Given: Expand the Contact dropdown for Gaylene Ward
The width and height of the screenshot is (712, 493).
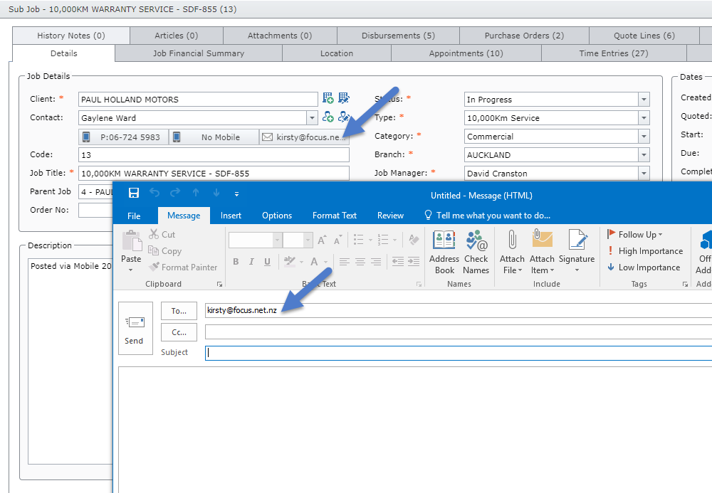Looking at the screenshot, I should (312, 118).
